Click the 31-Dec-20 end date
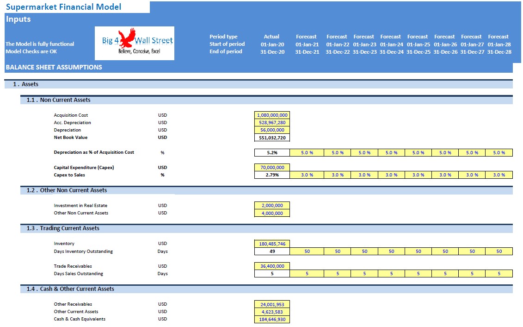Screen dimensions: 523x327 coord(272,52)
